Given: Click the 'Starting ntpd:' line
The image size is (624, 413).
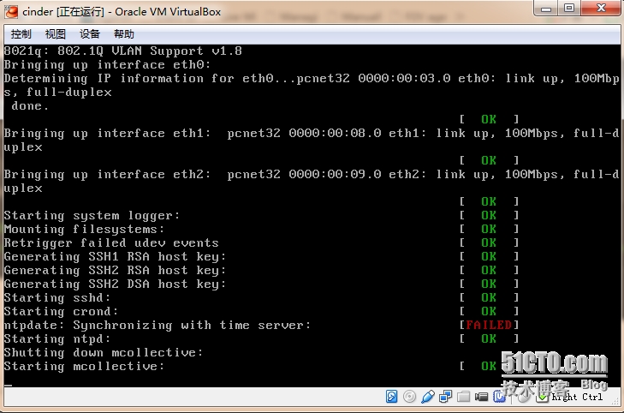Looking at the screenshot, I should 57,338.
